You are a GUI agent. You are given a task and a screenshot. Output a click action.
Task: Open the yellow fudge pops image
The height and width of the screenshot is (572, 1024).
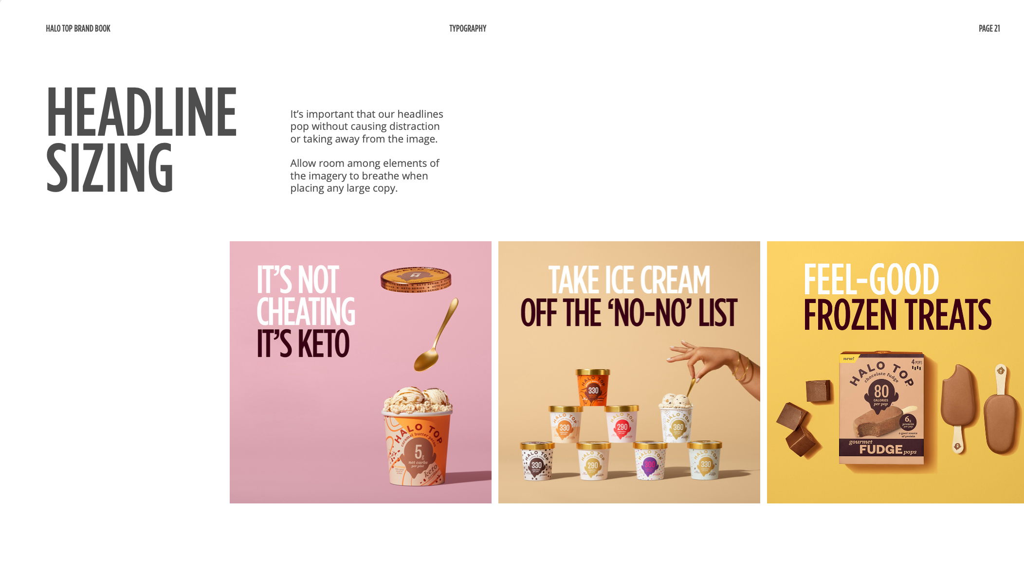click(896, 372)
